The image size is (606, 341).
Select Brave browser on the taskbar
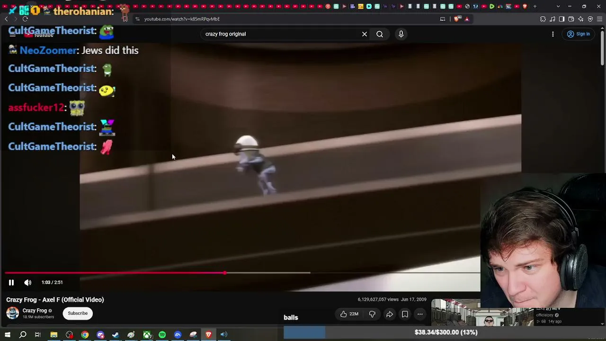tap(208, 335)
